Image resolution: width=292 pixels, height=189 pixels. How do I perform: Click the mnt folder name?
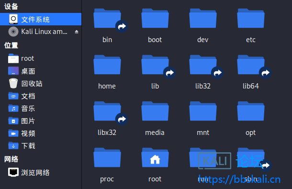click(x=203, y=133)
